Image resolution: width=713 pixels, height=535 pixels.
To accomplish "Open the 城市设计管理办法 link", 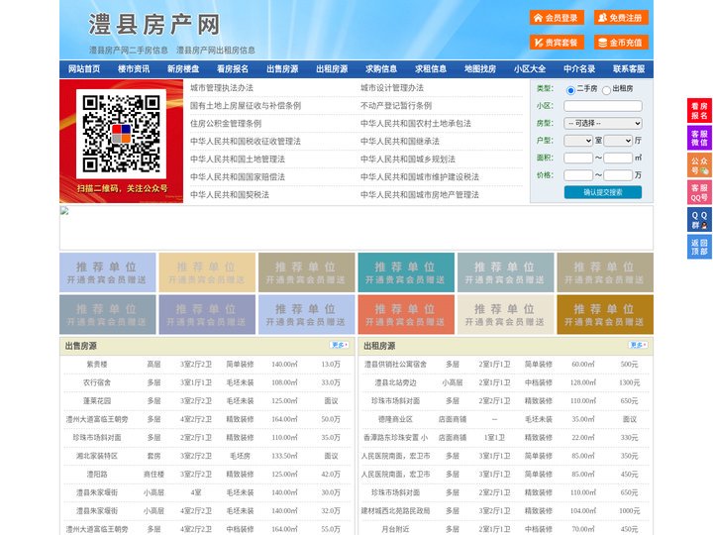I will tap(392, 88).
